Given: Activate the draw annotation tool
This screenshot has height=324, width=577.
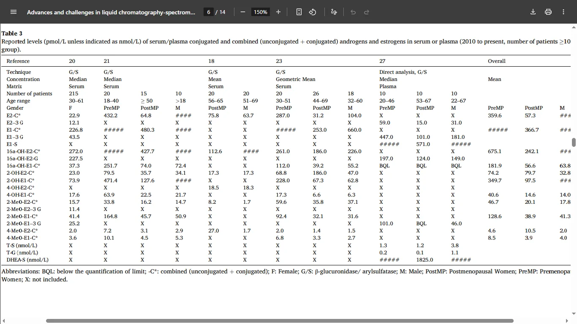Looking at the screenshot, I should coord(334,12).
